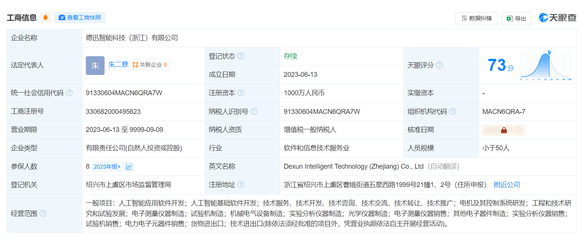The image size is (581, 244).
Task: Click the trend chart icon beside 参保人数
Action: point(129,167)
